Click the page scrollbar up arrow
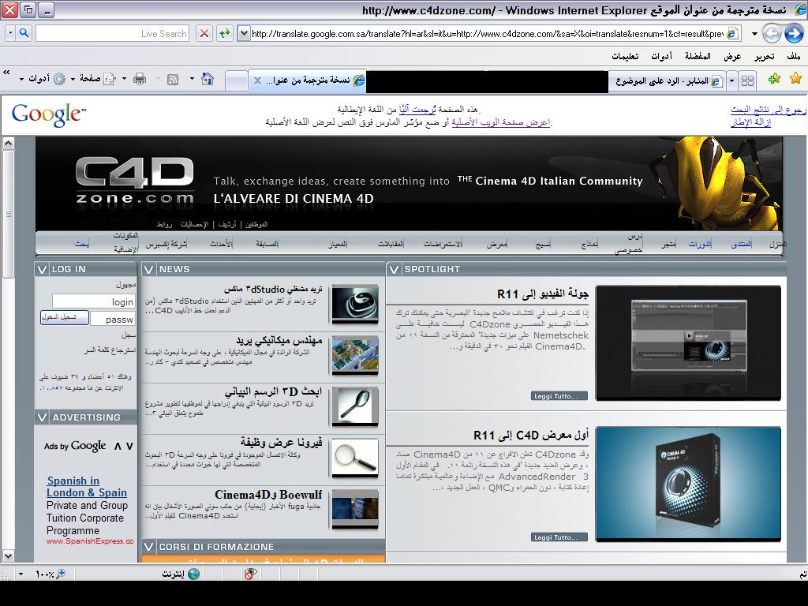The height and width of the screenshot is (606, 808). [8, 143]
